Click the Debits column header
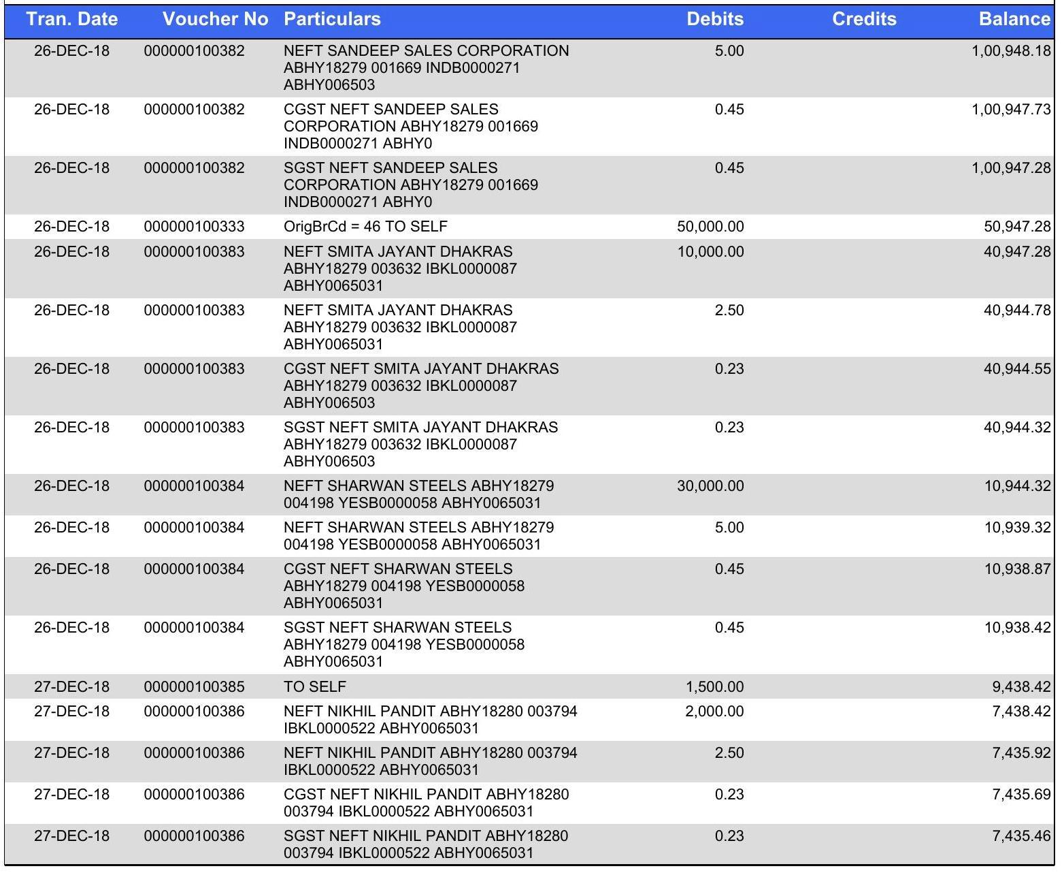 (x=715, y=19)
